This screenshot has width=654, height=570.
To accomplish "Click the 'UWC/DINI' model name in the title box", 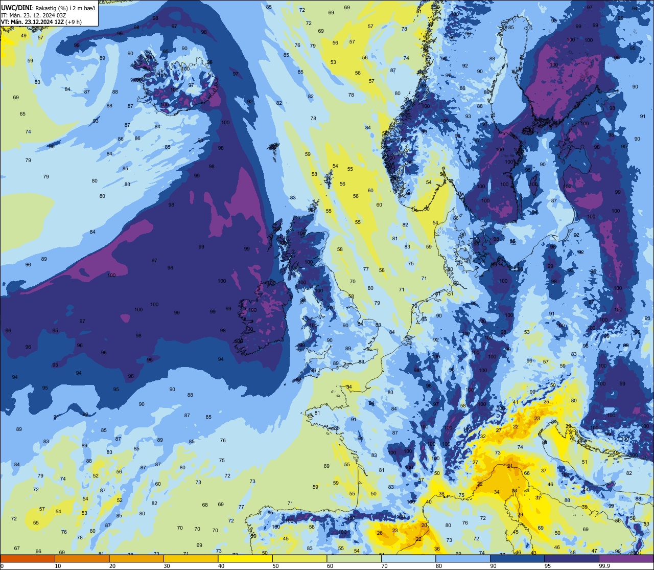I will [16, 8].
